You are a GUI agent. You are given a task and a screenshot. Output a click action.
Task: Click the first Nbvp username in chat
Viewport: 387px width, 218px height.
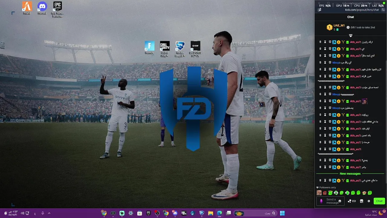point(336,63)
